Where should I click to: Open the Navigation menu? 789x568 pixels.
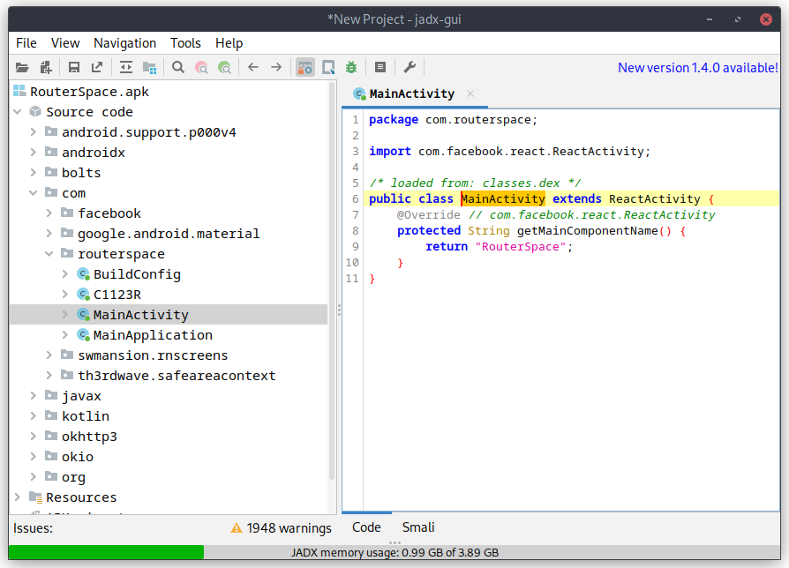(x=124, y=42)
